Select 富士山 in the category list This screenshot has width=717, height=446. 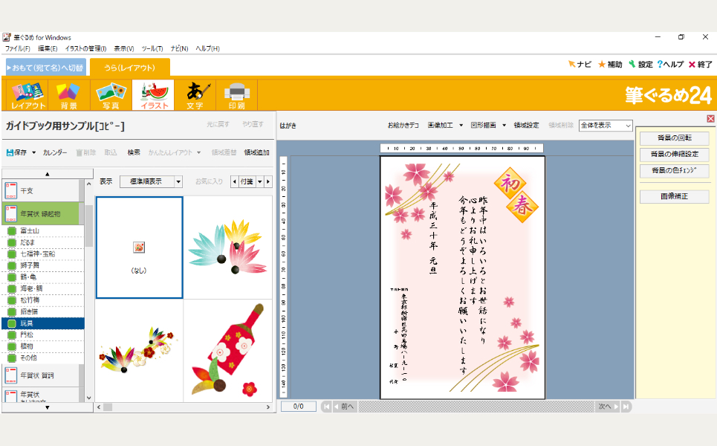click(x=43, y=230)
